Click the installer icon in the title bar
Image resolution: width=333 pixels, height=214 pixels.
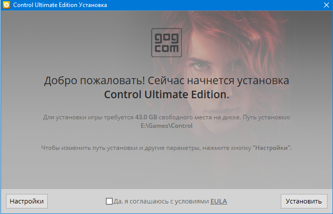click(7, 5)
